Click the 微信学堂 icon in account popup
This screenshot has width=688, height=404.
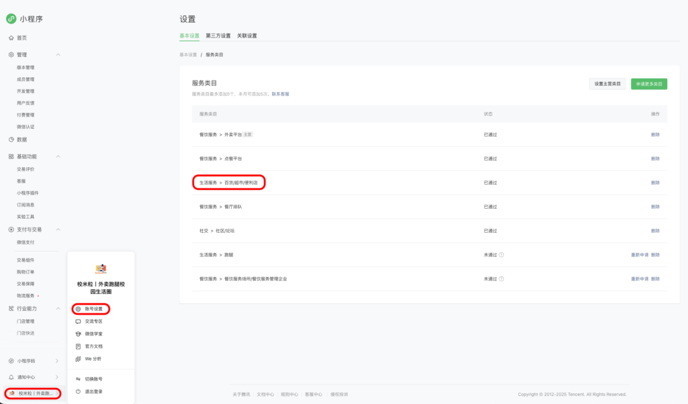point(79,334)
